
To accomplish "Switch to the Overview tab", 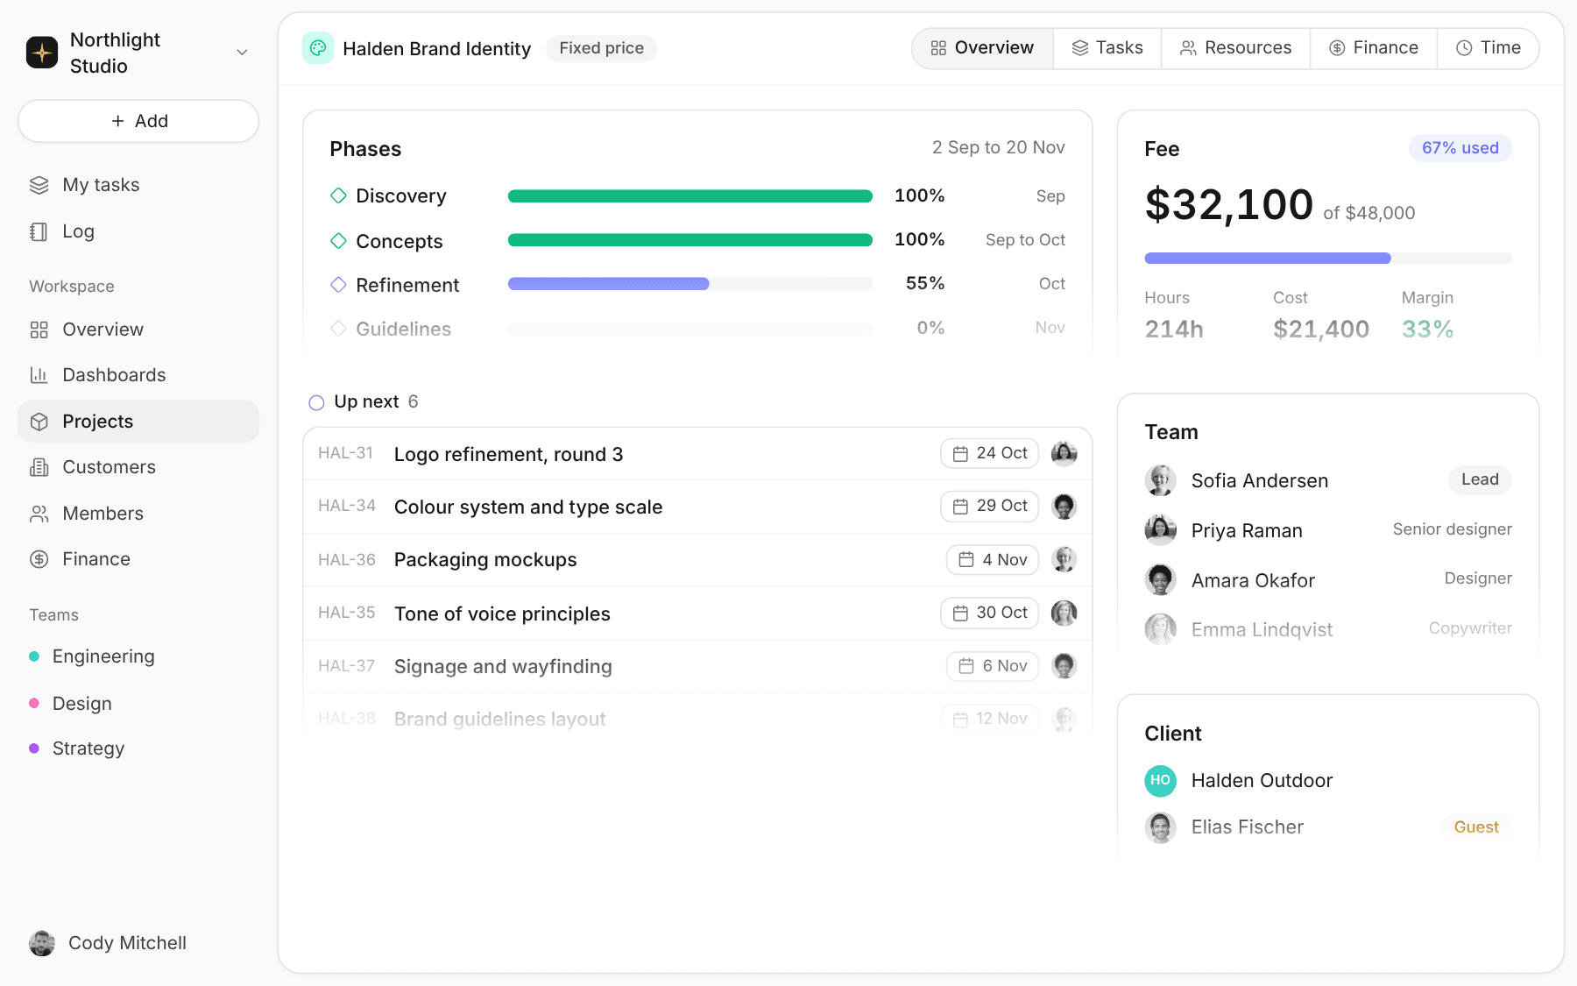I will pyautogui.click(x=982, y=48).
